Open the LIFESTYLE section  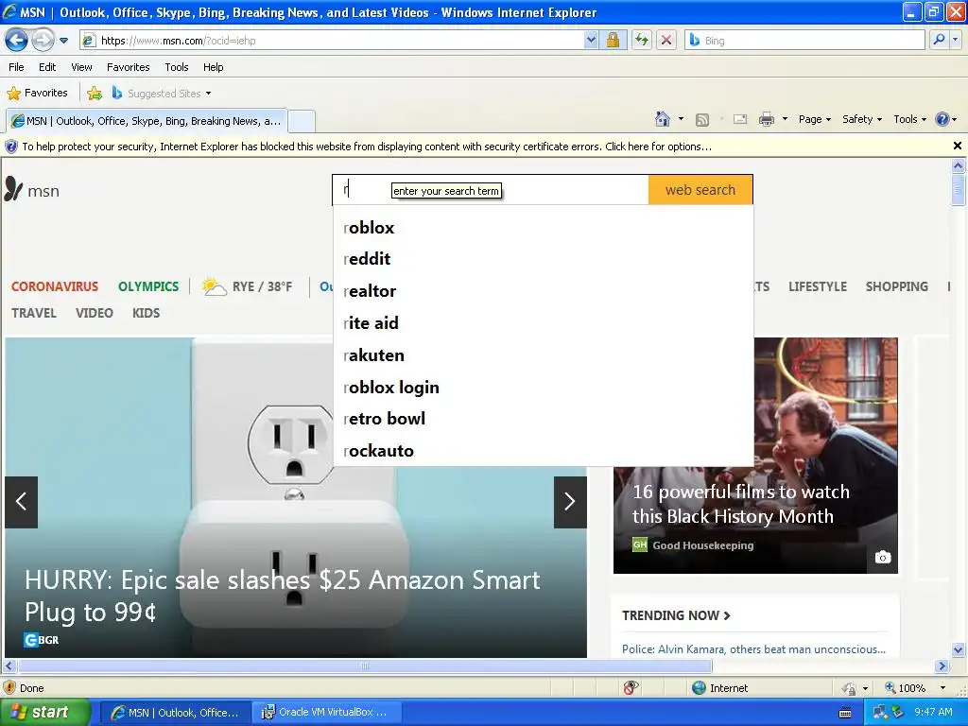tap(818, 286)
